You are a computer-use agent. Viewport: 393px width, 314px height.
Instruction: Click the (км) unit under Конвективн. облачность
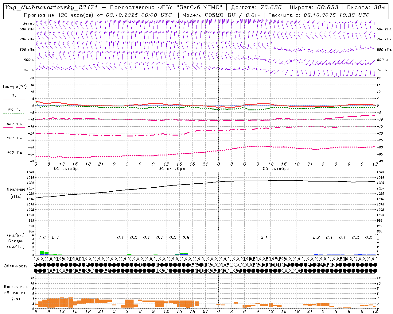pyautogui.click(x=16, y=299)
